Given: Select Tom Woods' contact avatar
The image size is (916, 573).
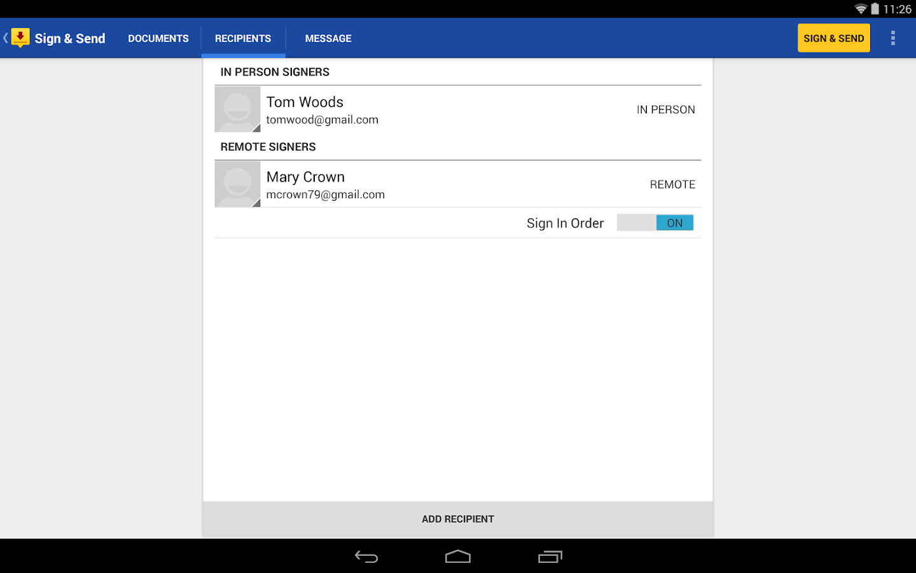Looking at the screenshot, I should click(237, 109).
